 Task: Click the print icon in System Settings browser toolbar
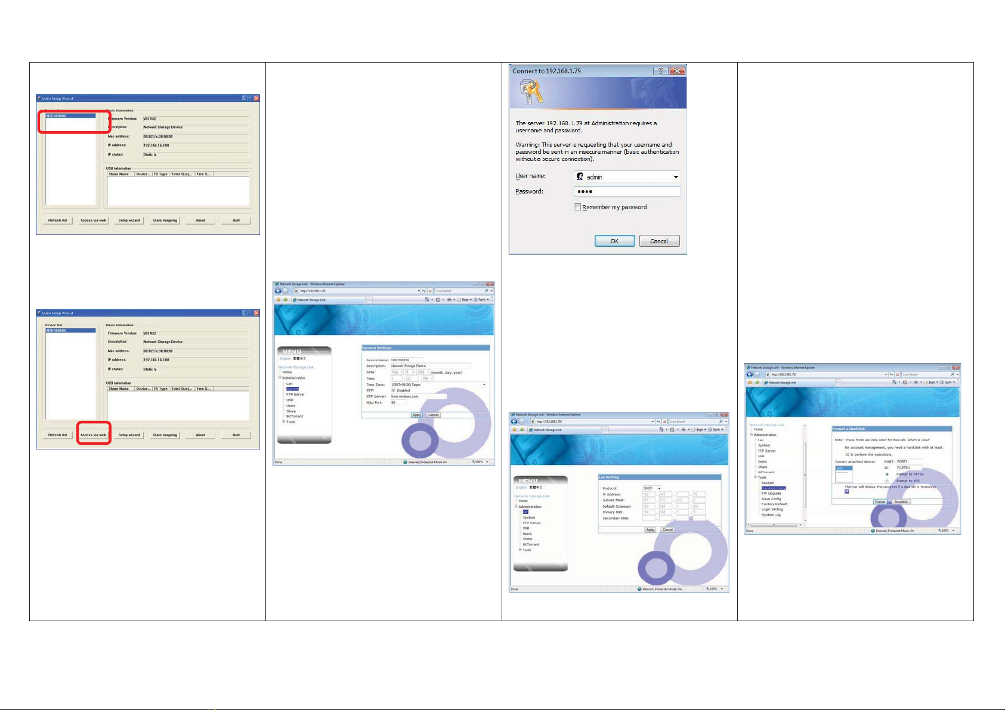[449, 299]
